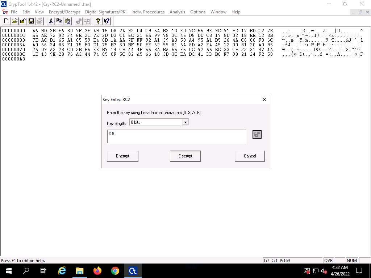Click the Cut scissors toolbar icon
Viewport: 371px width, 278px height.
[x=51, y=21]
